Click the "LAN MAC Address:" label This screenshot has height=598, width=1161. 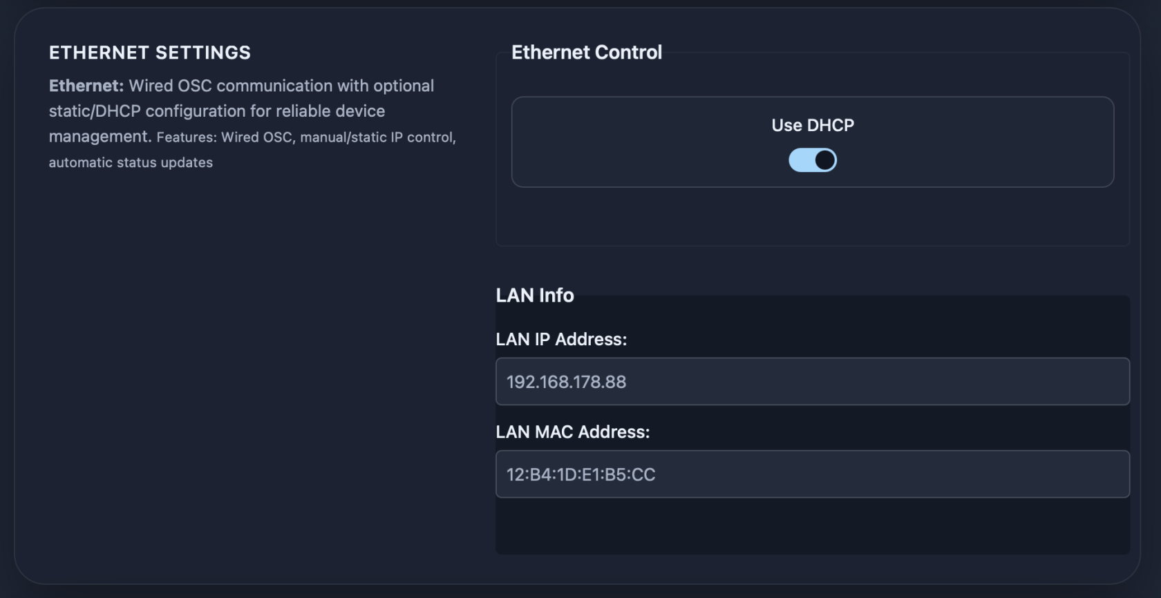[x=572, y=432]
